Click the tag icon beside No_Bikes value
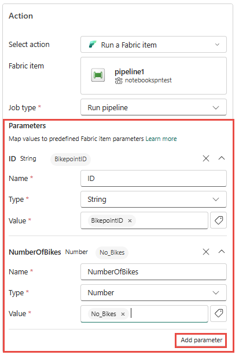239x355 pixels. (x=218, y=313)
